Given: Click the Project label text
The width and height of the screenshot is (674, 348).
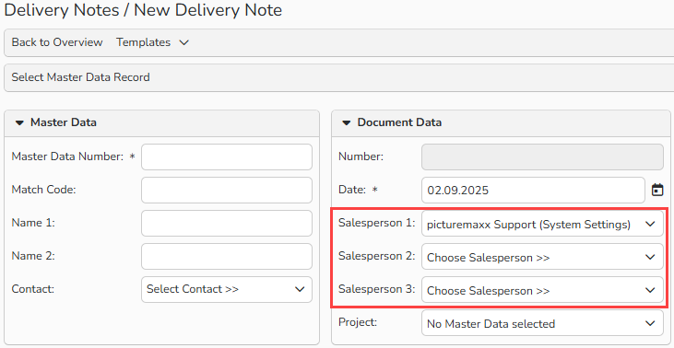Looking at the screenshot, I should click(x=358, y=322).
